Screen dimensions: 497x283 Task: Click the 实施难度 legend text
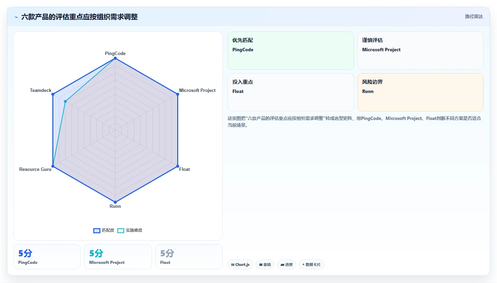(x=134, y=231)
